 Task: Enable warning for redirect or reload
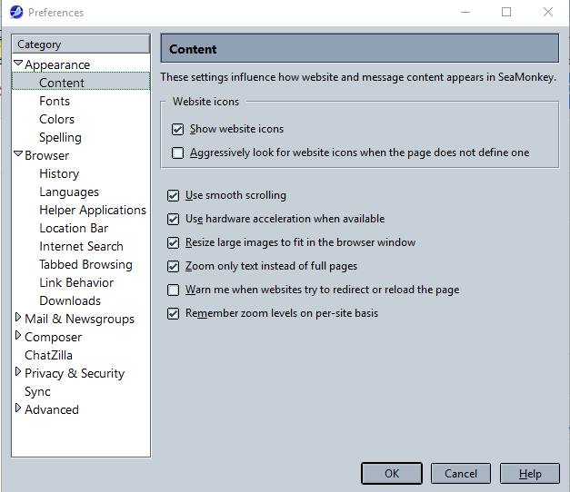[x=174, y=290]
